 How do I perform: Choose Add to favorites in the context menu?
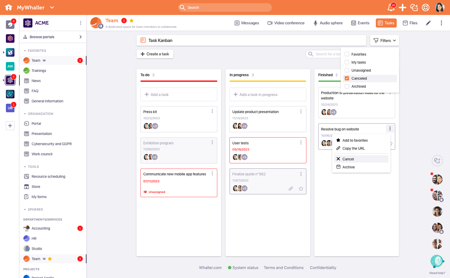point(355,140)
